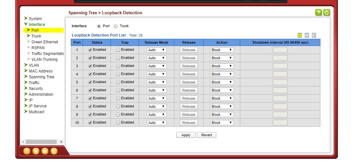The image size is (356, 165).
Task: Go to page 2 of port list
Action: pyautogui.click(x=307, y=35)
